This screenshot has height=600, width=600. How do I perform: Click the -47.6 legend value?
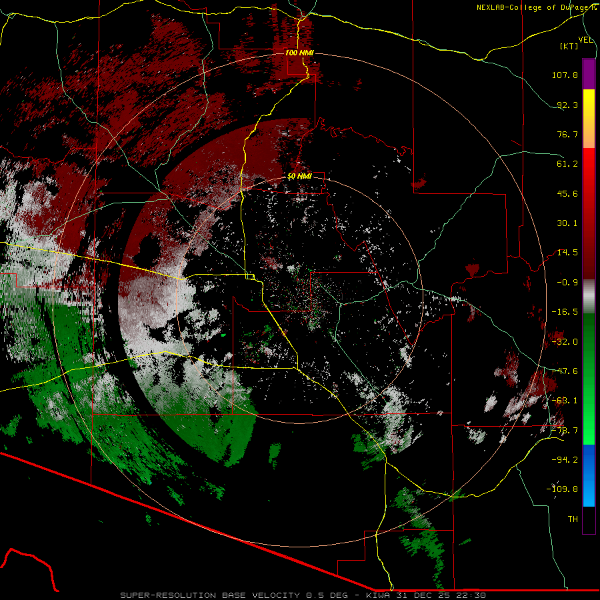coord(565,371)
